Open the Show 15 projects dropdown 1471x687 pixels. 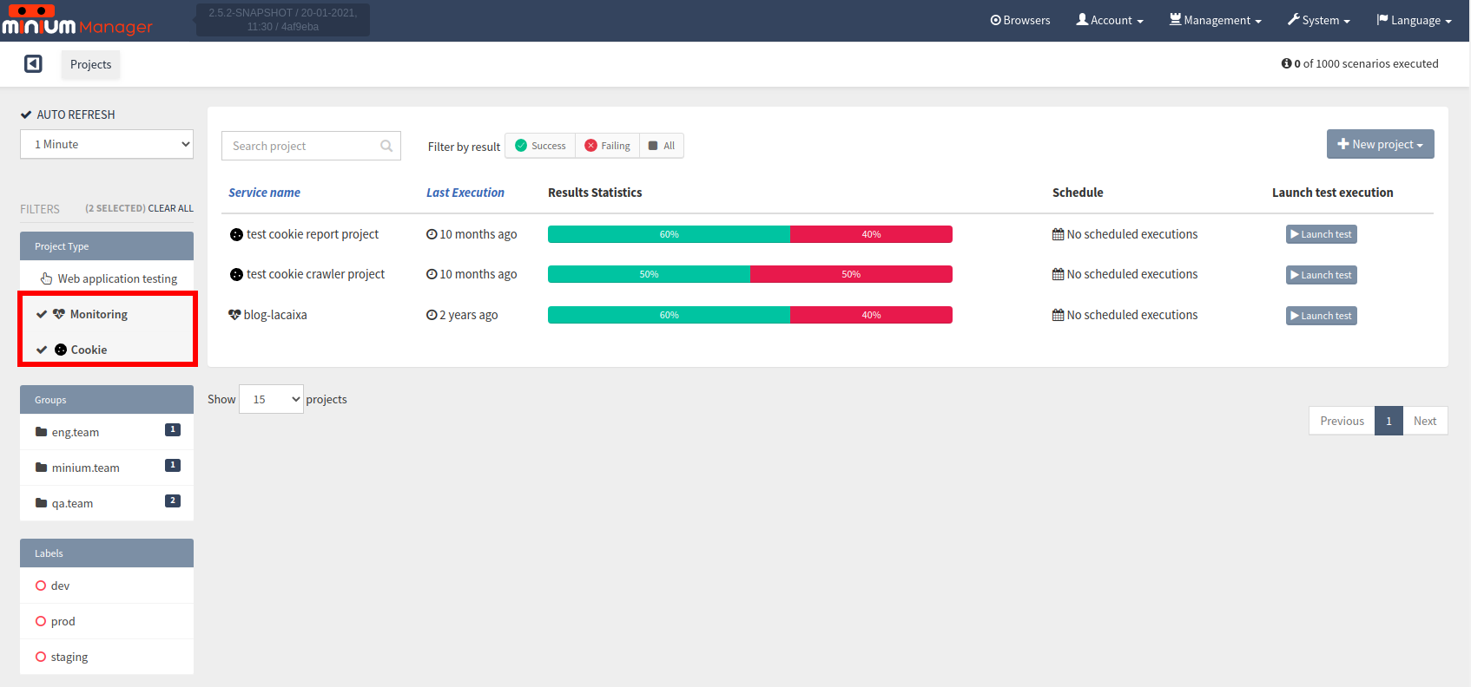[271, 399]
